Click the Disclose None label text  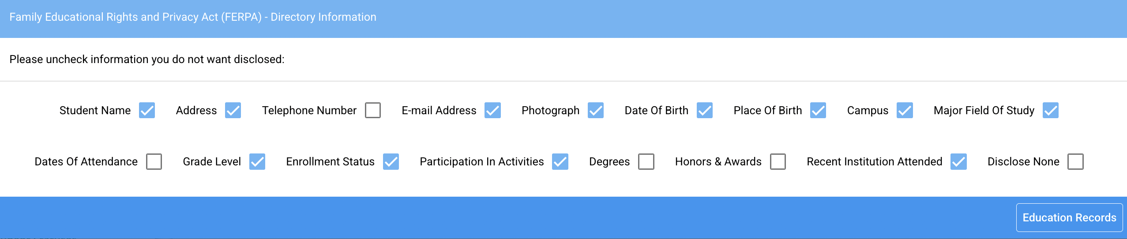1023,162
